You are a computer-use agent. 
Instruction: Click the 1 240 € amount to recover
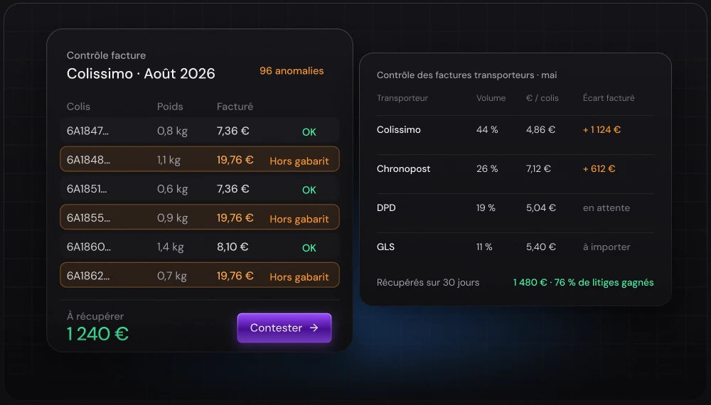[x=97, y=334]
